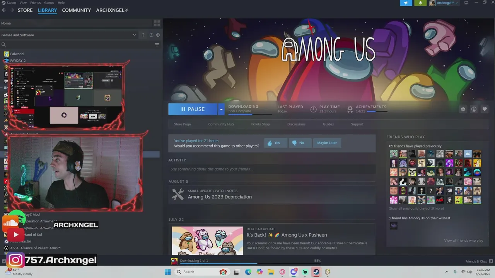The height and width of the screenshot is (278, 495).
Task: Open game settings gear icon
Action: pos(463,109)
